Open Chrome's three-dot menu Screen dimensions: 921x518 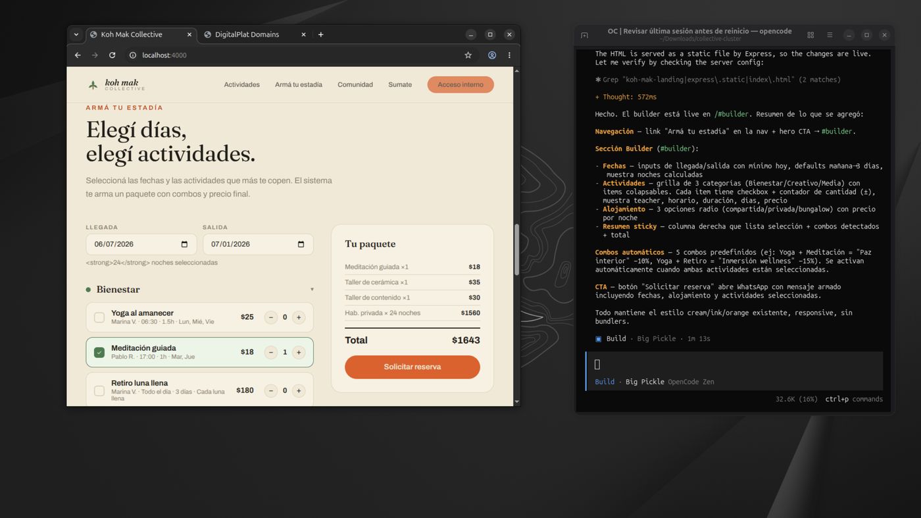pos(509,55)
